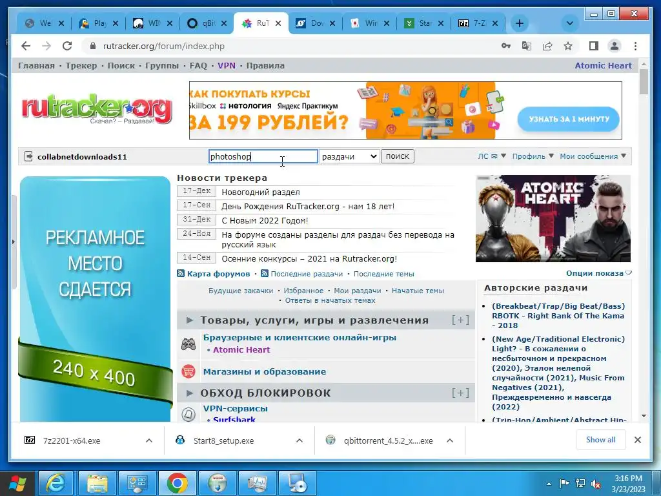Open Группы in top menu
Viewport: 661px width, 496px height.
162,65
